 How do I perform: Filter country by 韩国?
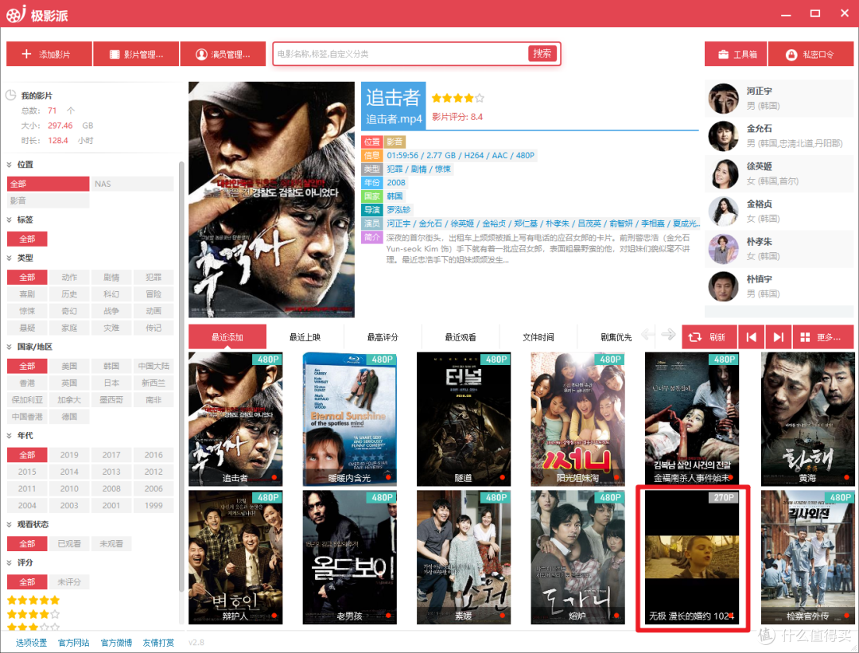click(111, 366)
